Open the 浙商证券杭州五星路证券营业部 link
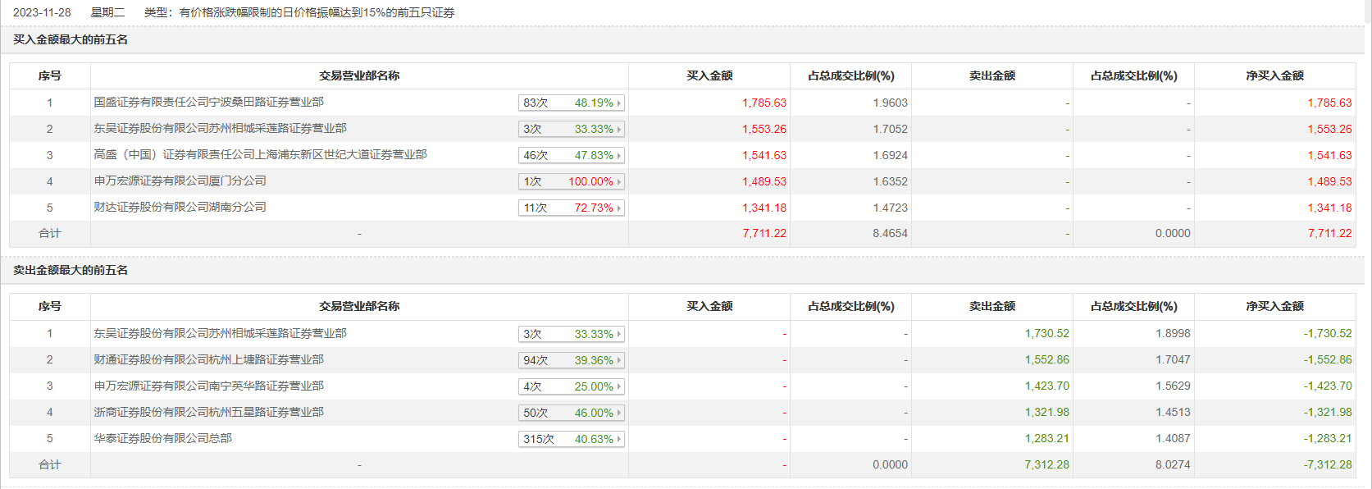1372x489 pixels. [208, 412]
